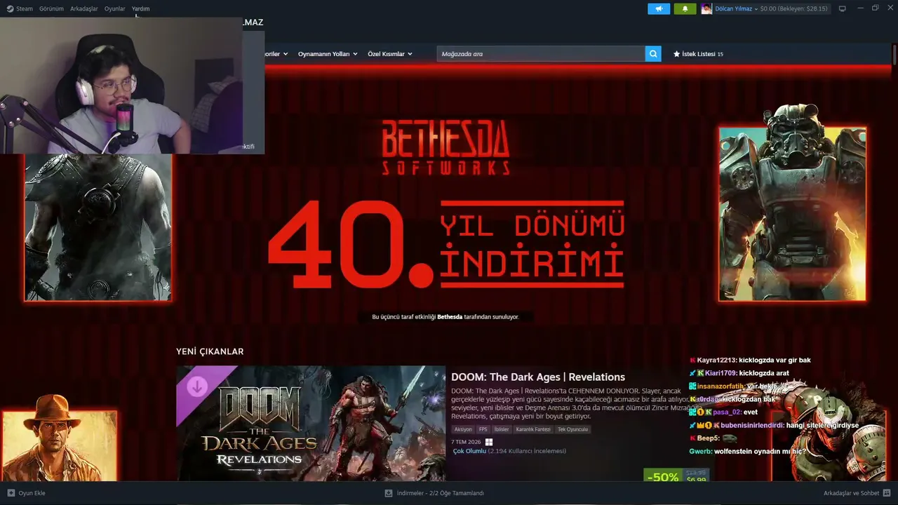Open the Bethesda Softworks logo banner
This screenshot has width=898, height=505.
(x=445, y=147)
